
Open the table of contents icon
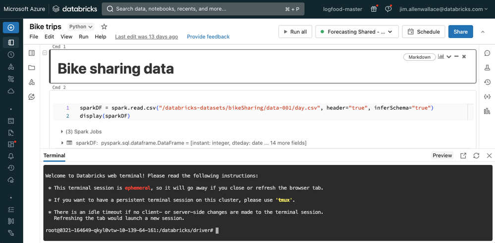tap(32, 53)
